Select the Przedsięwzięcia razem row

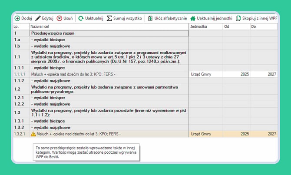pos(145,33)
